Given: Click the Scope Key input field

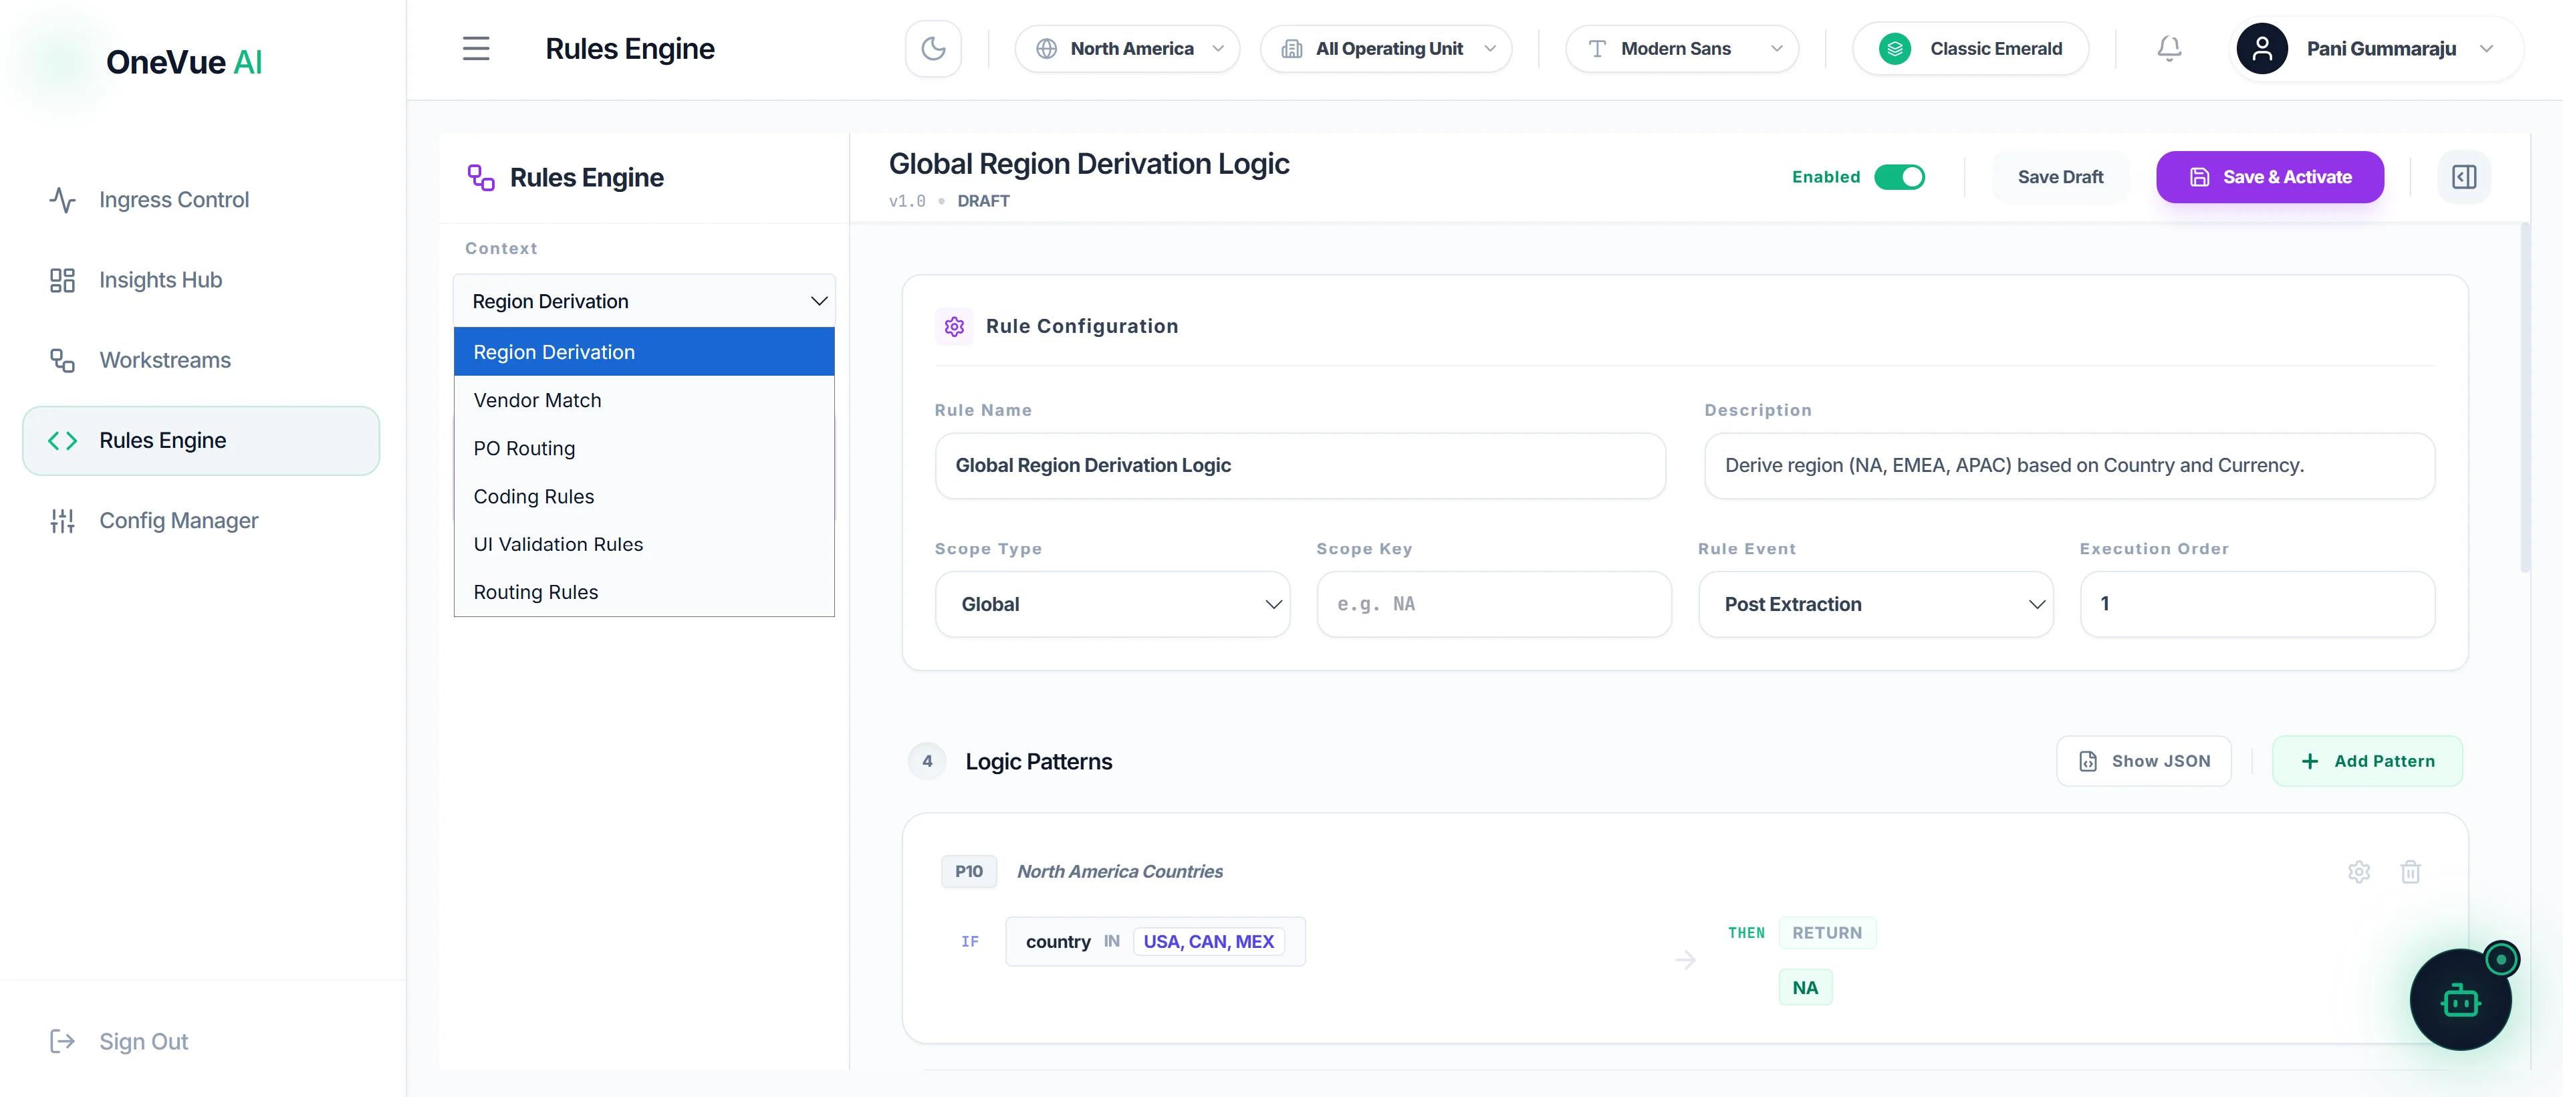Looking at the screenshot, I should 1493,604.
